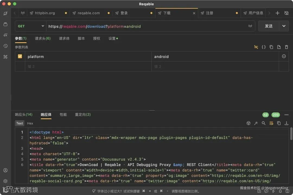Go to previous tabs with left chevron
The height and width of the screenshot is (195, 293).
click(15, 13)
